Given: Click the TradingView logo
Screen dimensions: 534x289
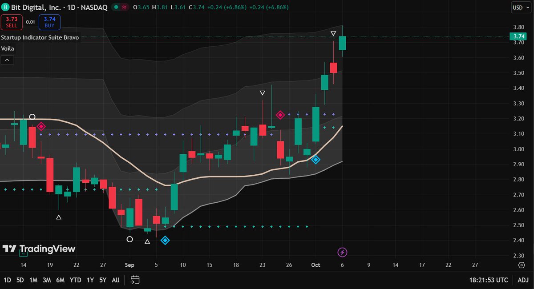Looking at the screenshot, I should pos(39,249).
